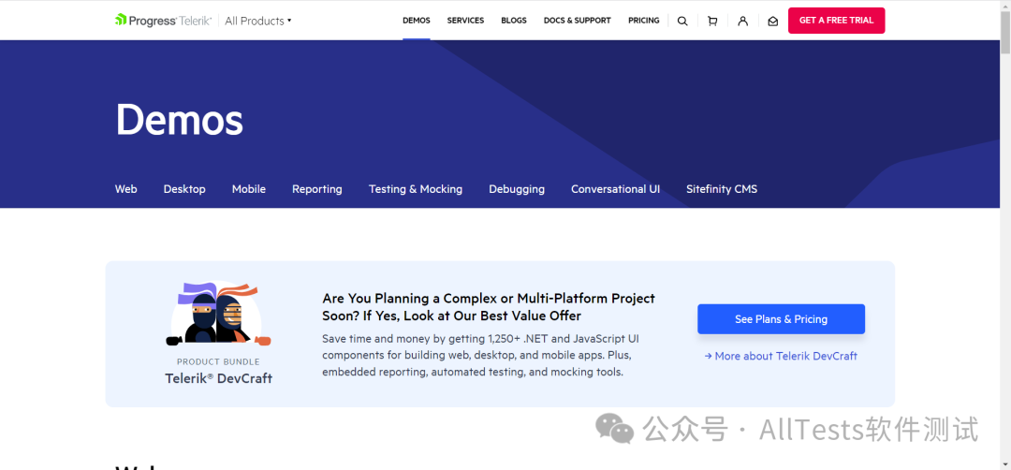Click the Get a Free Trial button
This screenshot has height=470, width=1011.
pos(836,21)
